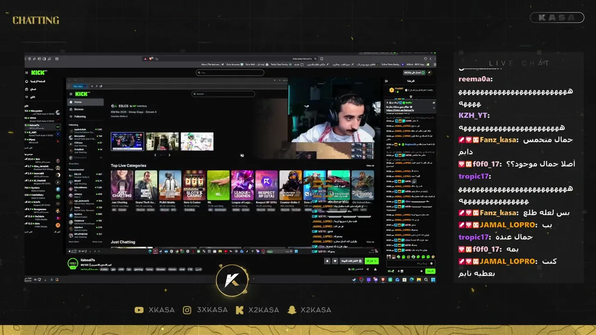Collapse with Show Less in inner sidebar
This screenshot has height=335, width=596.
tap(97, 241)
